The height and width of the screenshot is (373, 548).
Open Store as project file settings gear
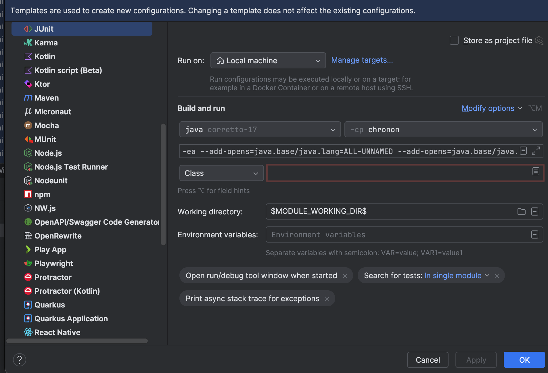(539, 41)
